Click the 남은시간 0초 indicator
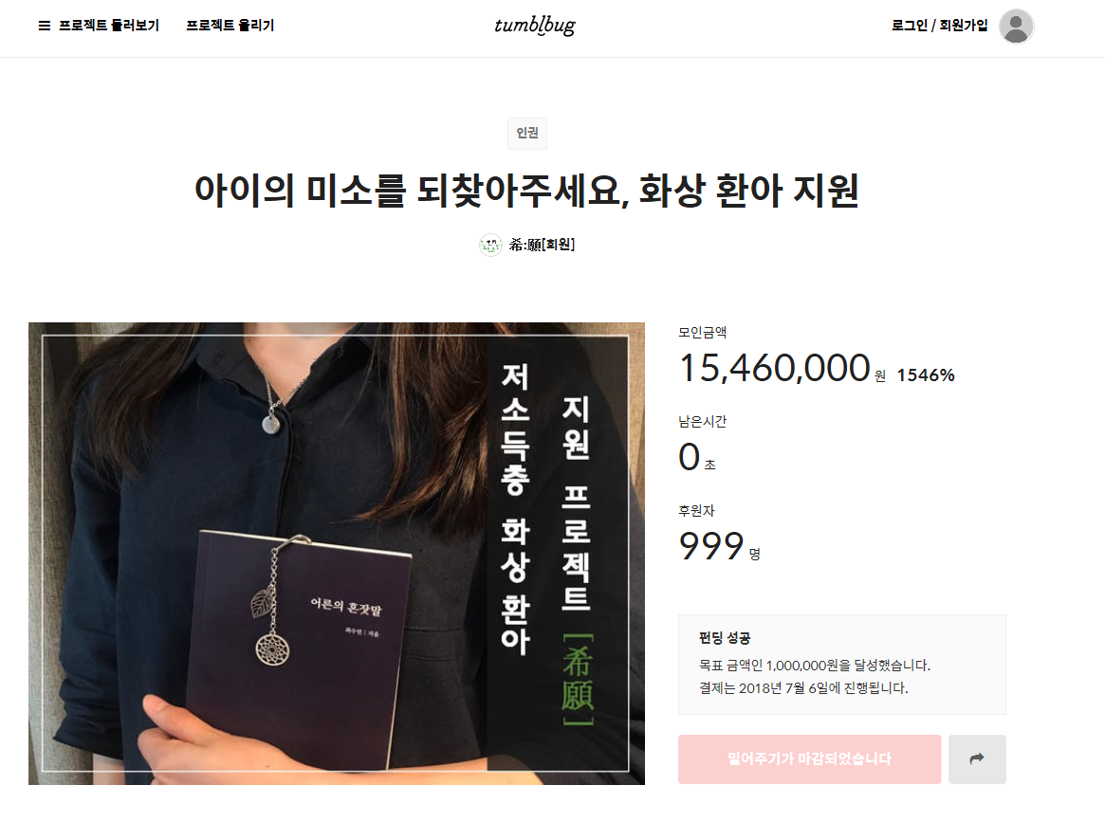This screenshot has width=1105, height=822. pyautogui.click(x=697, y=457)
